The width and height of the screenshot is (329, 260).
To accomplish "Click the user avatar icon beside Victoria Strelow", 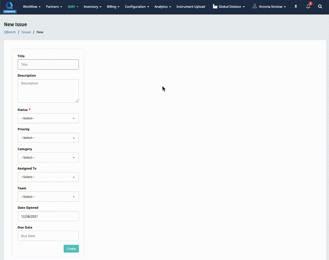I will click(x=254, y=6).
